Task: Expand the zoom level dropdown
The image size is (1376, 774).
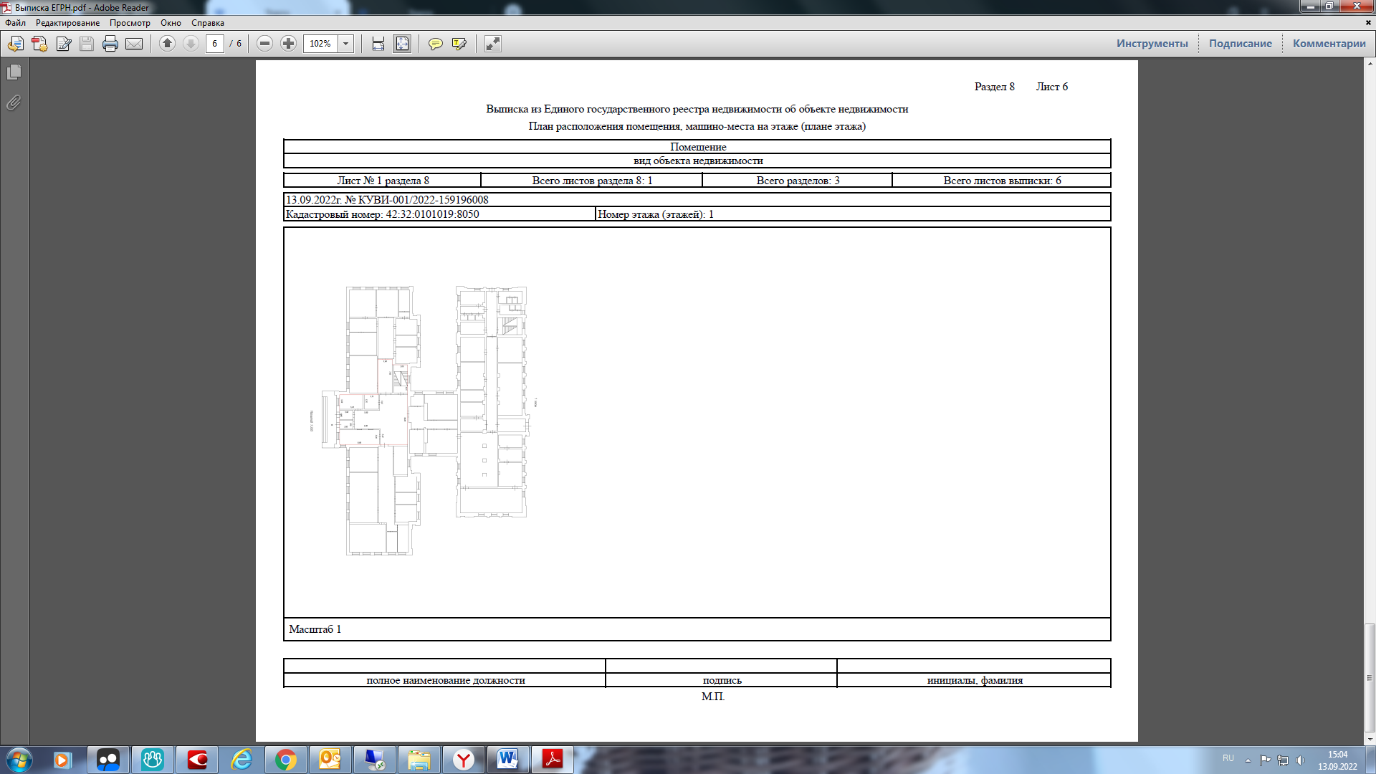Action: tap(345, 44)
